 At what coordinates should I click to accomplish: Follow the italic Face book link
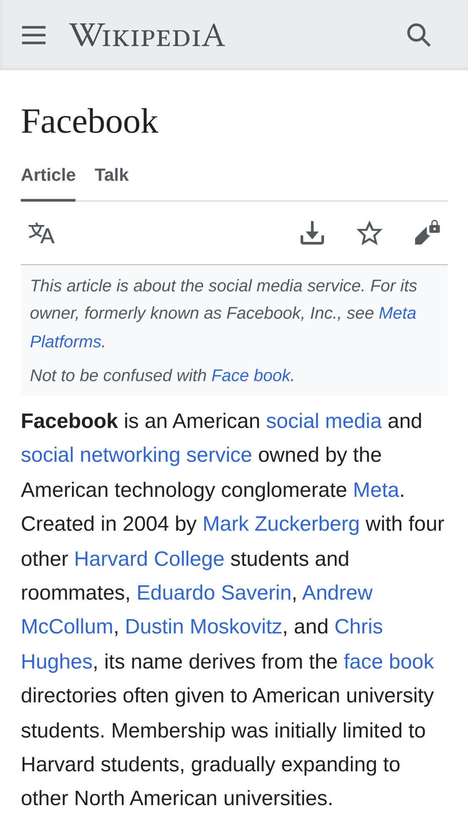pyautogui.click(x=251, y=376)
